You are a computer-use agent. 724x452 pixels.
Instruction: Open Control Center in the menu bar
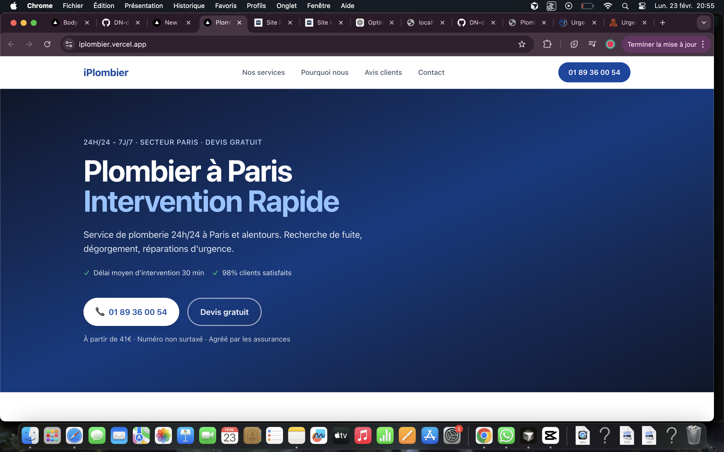tap(642, 6)
